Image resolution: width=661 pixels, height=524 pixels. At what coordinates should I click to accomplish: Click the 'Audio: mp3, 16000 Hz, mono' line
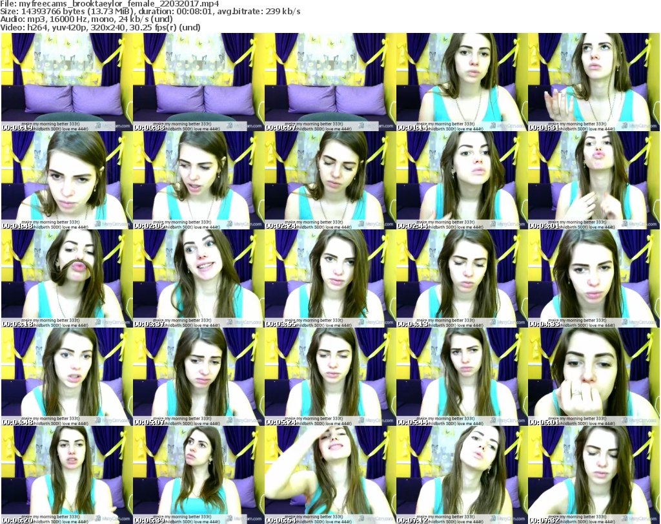click(86, 20)
